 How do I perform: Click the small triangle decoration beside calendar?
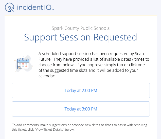click(15, 61)
